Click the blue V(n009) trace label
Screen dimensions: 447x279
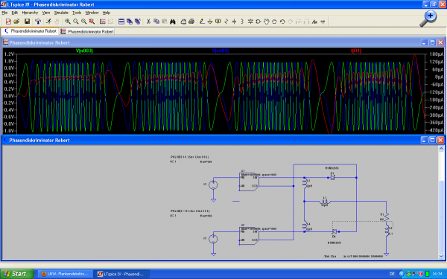click(221, 51)
